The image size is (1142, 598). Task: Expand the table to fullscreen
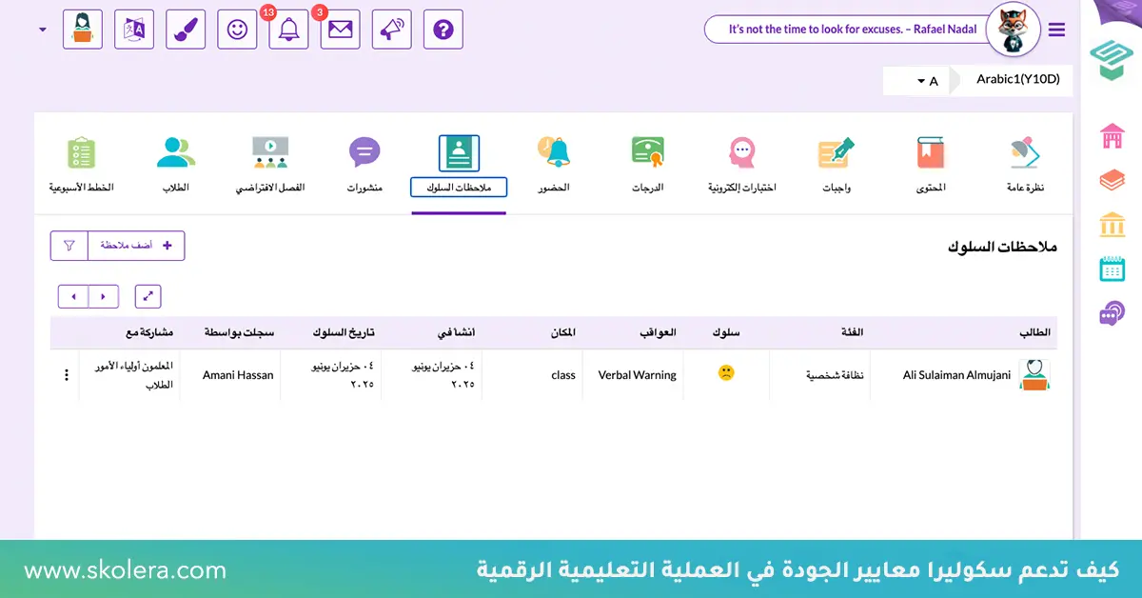click(148, 296)
